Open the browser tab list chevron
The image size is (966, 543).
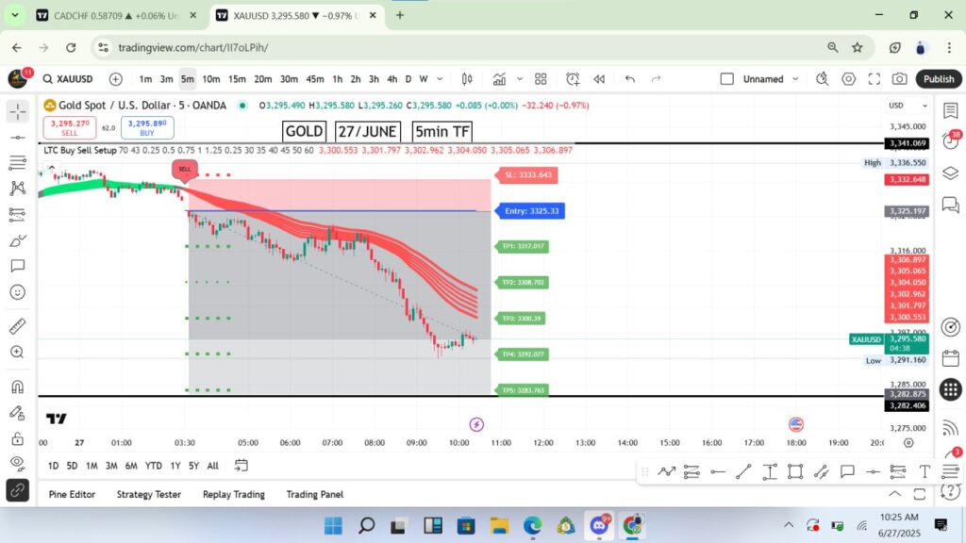point(15,15)
